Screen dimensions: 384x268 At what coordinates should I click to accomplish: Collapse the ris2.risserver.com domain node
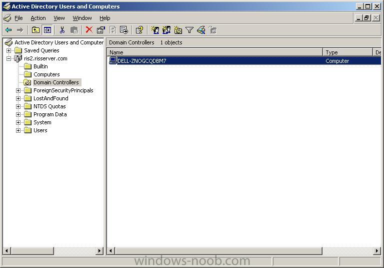click(x=9, y=58)
